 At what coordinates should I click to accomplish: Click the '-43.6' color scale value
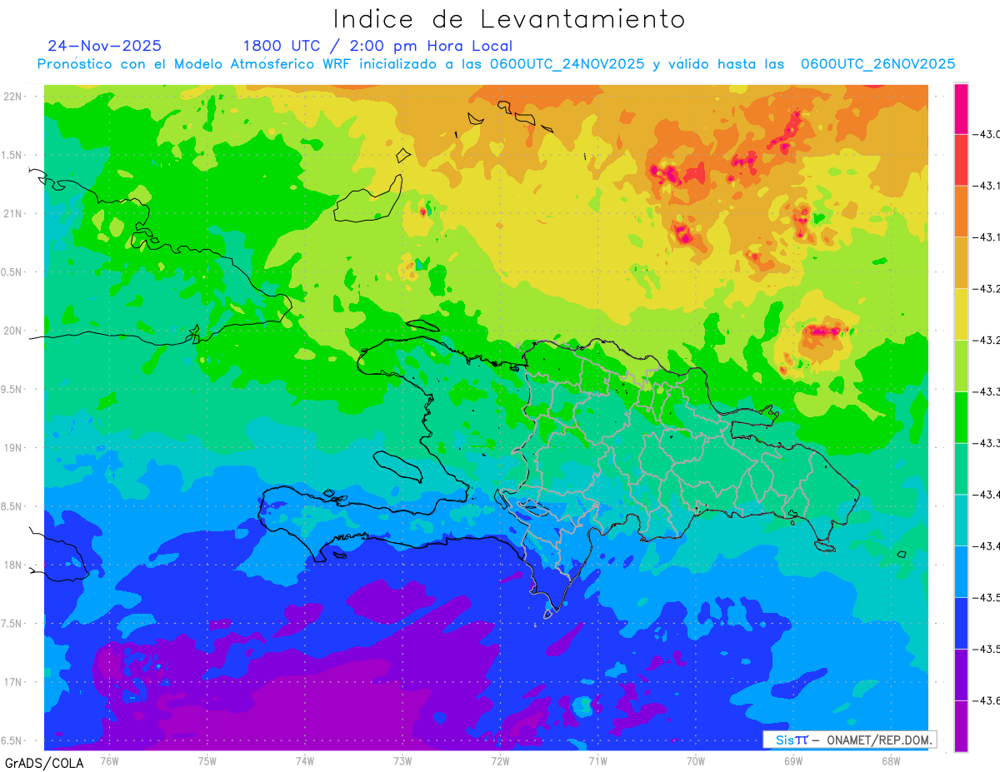(x=987, y=700)
